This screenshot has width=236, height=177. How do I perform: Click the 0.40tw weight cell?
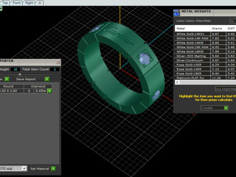tap(41, 91)
